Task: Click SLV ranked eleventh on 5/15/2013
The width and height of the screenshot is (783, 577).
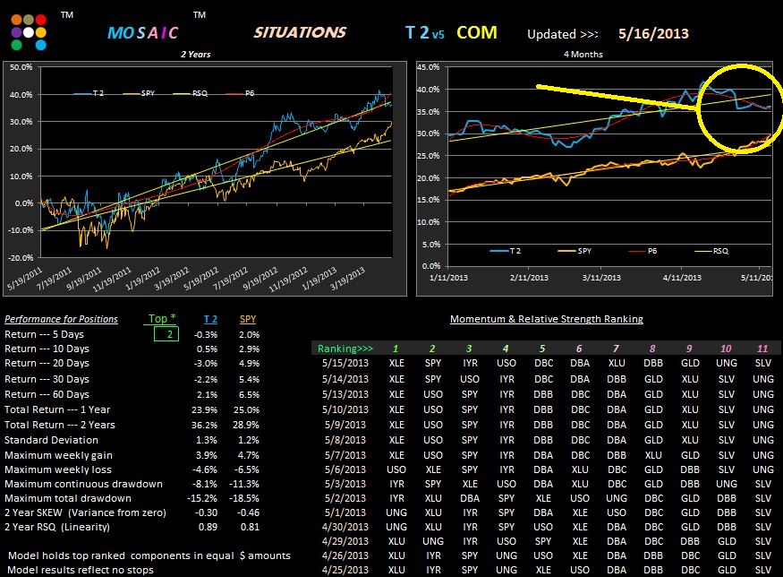Action: coord(763,363)
